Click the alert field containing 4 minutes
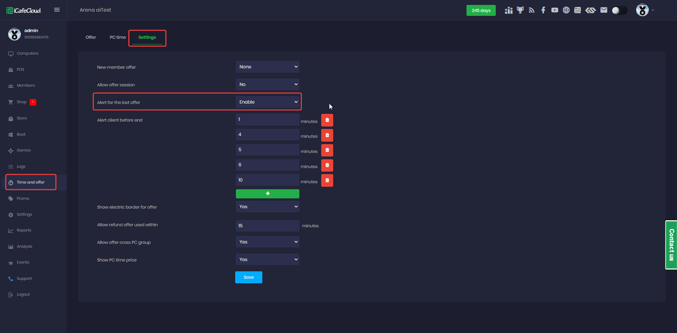Image resolution: width=677 pixels, height=333 pixels. pos(267,135)
